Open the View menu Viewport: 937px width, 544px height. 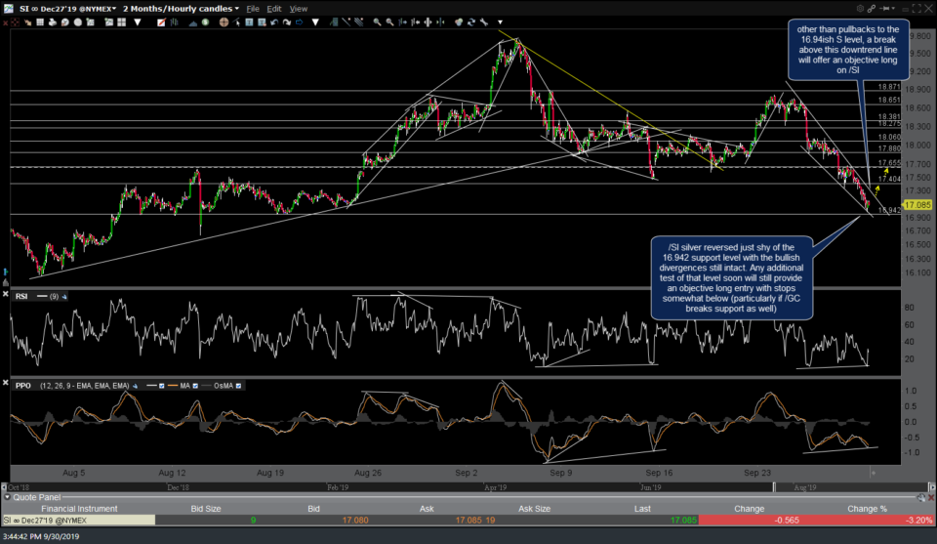coord(300,9)
